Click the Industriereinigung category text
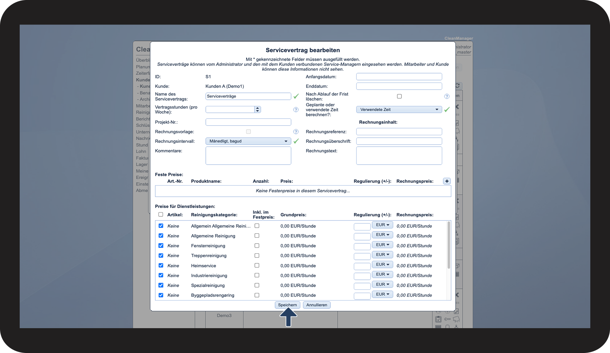This screenshot has width=610, height=353. tap(209, 276)
